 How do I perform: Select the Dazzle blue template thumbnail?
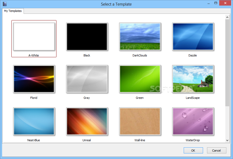[x=193, y=37]
